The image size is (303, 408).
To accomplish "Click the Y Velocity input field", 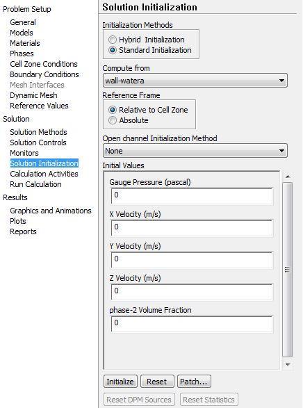I will click(192, 260).
